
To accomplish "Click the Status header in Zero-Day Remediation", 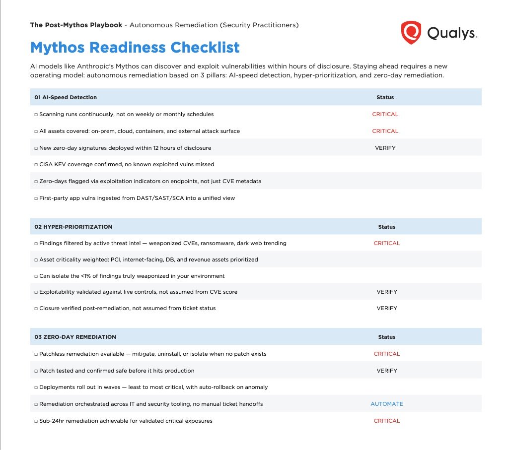I will coord(387,337).
